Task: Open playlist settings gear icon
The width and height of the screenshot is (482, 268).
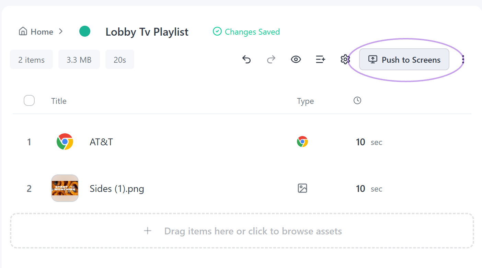Action: click(x=345, y=60)
